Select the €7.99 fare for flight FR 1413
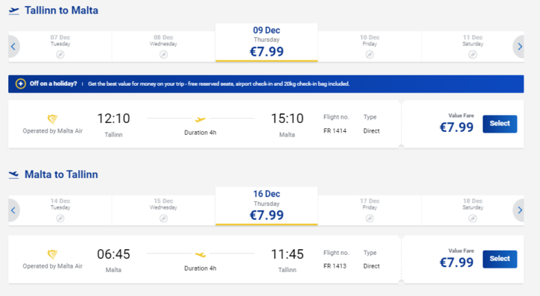 (x=500, y=259)
